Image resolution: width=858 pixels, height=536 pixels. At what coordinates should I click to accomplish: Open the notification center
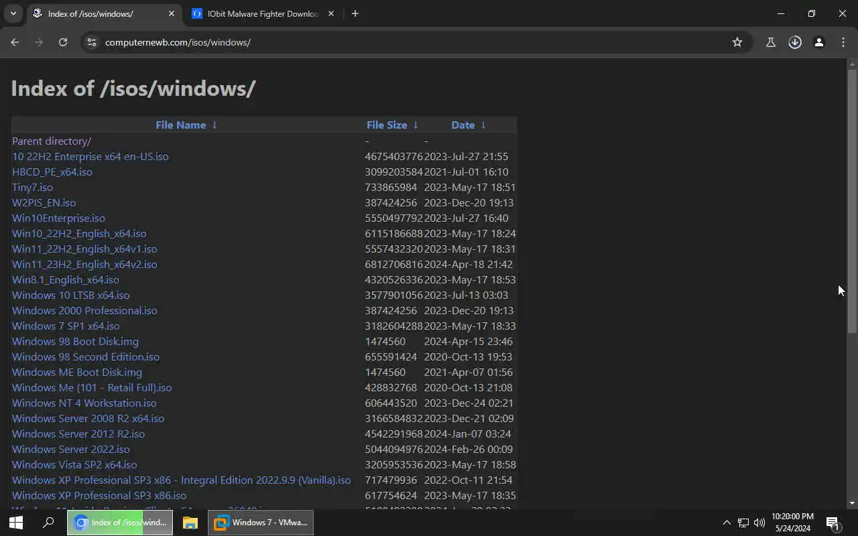click(833, 523)
